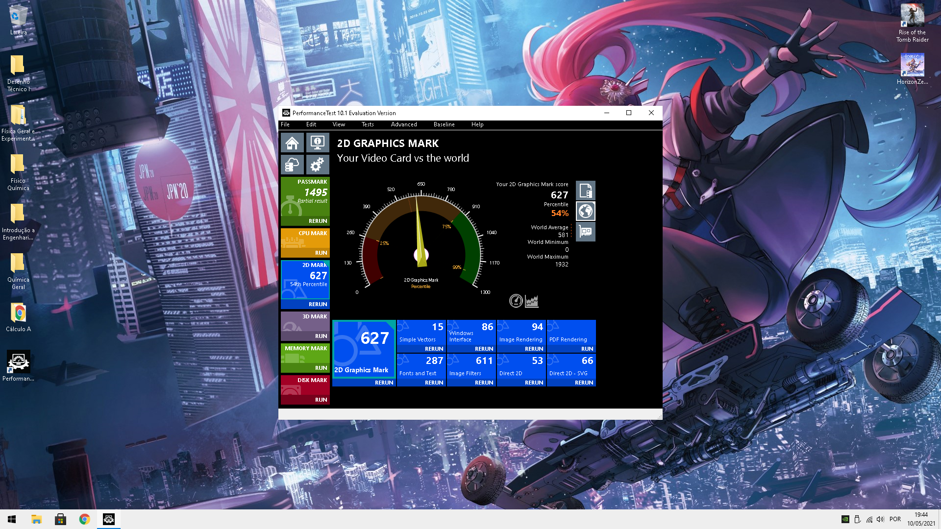The height and width of the screenshot is (529, 941).
Task: Select the video card comparison icon
Action: [586, 232]
